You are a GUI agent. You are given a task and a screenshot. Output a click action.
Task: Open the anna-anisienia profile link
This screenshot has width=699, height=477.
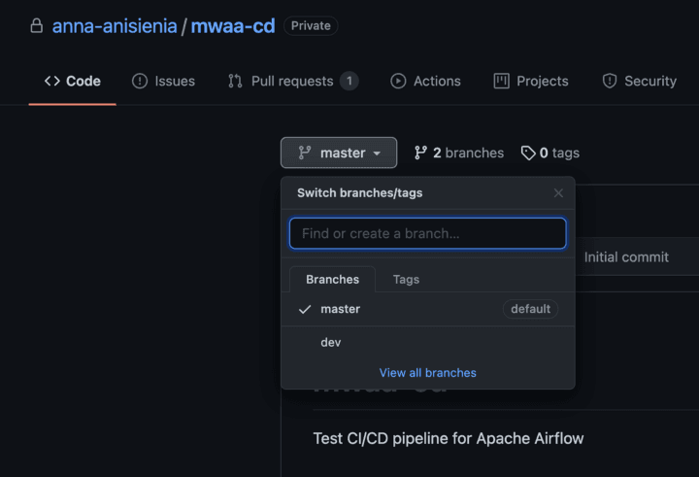point(115,26)
